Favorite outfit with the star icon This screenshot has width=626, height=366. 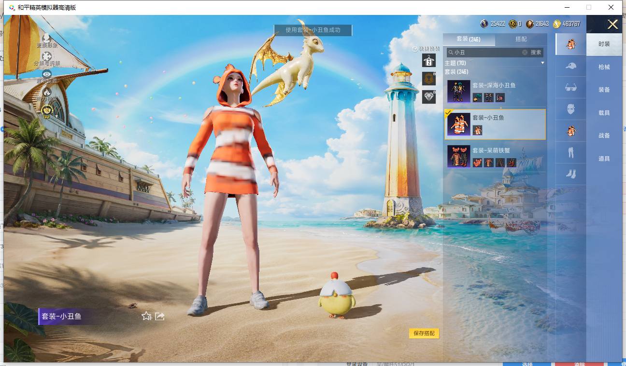[146, 316]
